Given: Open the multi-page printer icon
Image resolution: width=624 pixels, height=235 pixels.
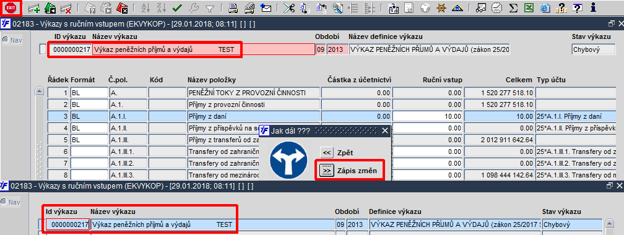Looking at the screenshot, I should pos(249,7).
